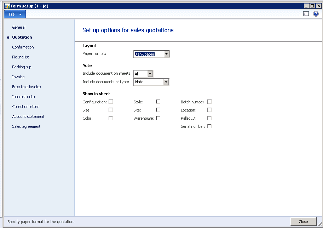This screenshot has width=323, height=228.
Task: Open the Picking list setup page
Action: [x=21, y=57]
